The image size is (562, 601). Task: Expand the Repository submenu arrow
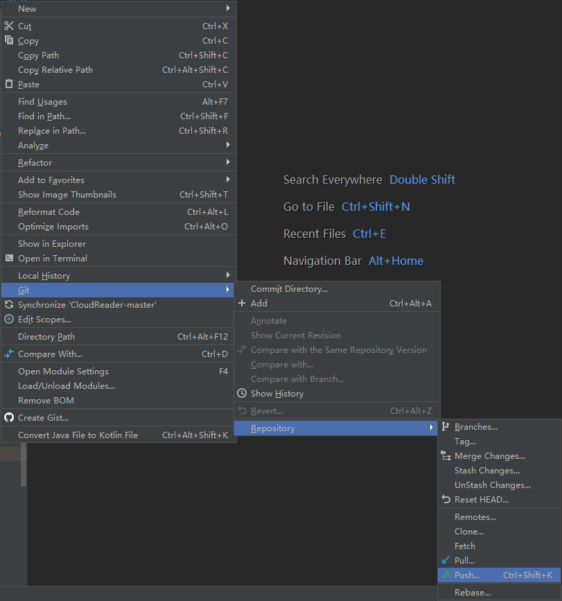coord(432,428)
